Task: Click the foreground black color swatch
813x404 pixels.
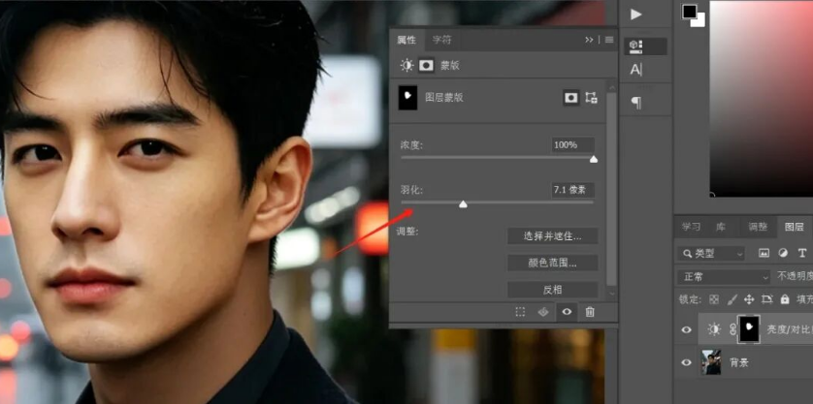Action: tap(690, 11)
